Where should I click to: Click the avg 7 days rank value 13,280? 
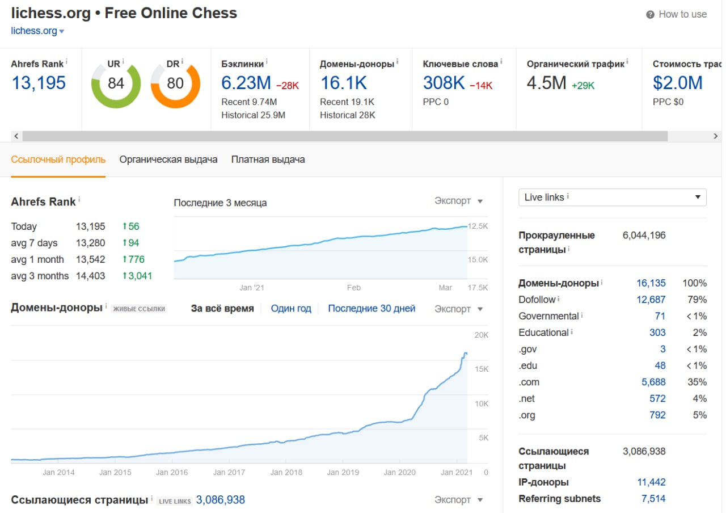(91, 243)
